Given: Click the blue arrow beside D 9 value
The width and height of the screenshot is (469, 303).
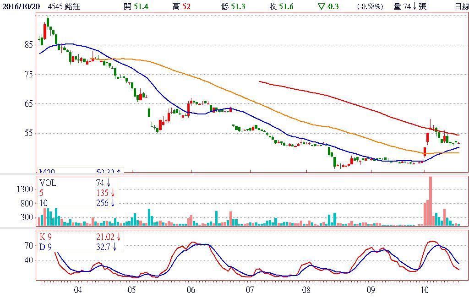Looking at the screenshot, I should click(x=115, y=247).
